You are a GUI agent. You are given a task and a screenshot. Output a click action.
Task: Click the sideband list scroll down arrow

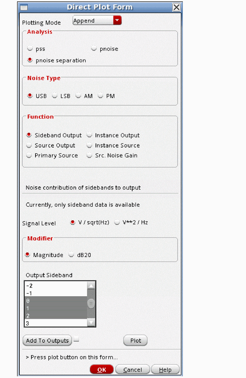91,322
